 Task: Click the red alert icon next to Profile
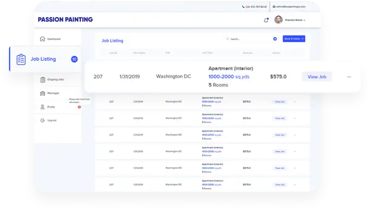(x=79, y=107)
